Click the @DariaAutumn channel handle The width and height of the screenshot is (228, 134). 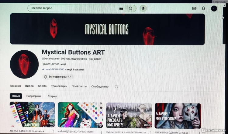50,59
